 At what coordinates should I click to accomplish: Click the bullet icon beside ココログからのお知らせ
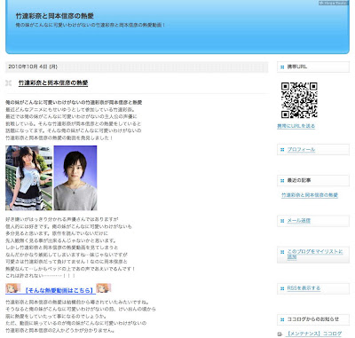(x=282, y=319)
